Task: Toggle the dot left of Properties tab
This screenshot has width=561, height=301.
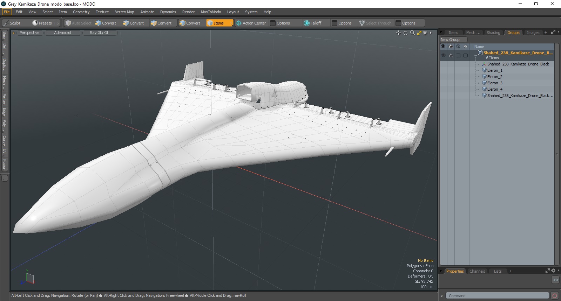Action: pyautogui.click(x=441, y=271)
